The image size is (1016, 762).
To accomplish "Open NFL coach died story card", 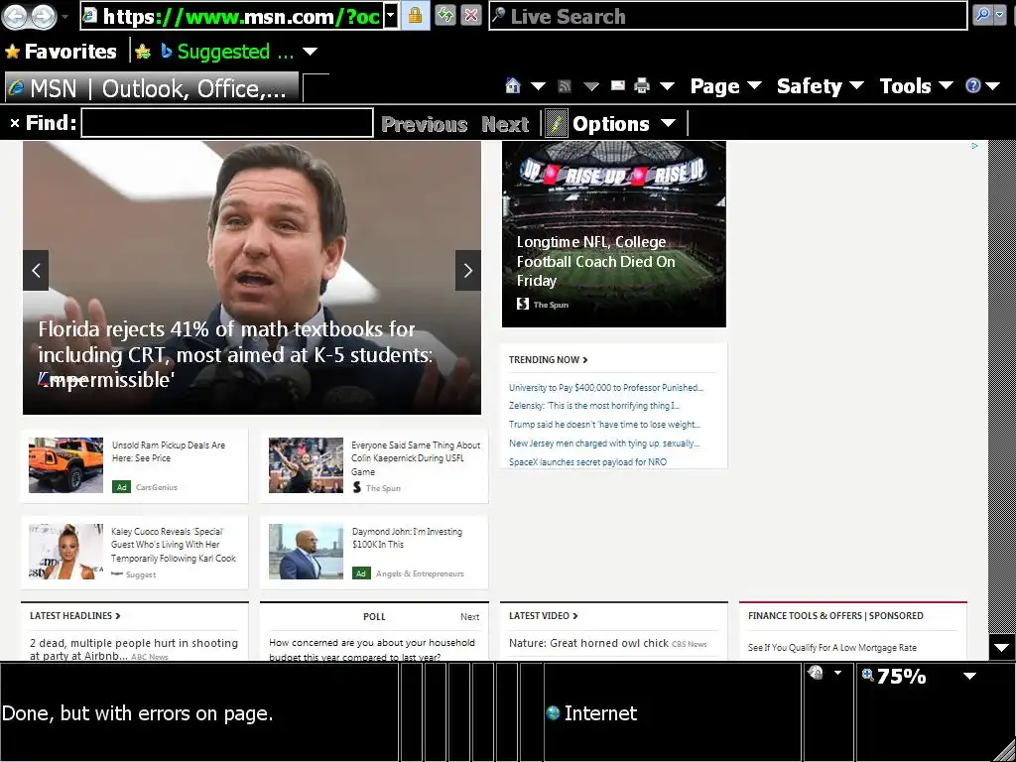I will click(613, 234).
